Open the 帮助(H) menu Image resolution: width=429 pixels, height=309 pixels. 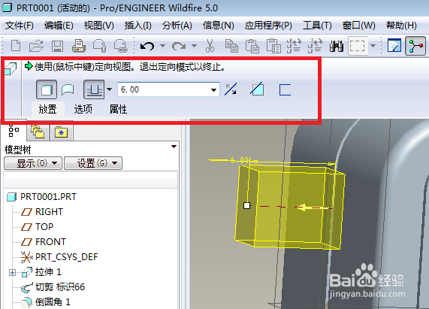[x=401, y=26]
